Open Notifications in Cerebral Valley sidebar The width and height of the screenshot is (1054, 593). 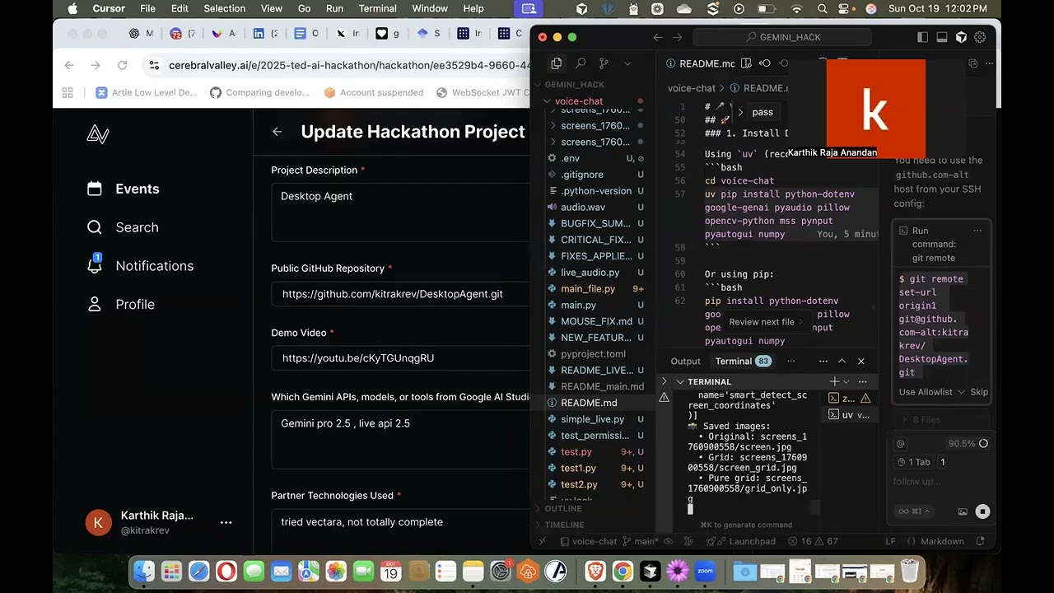click(140, 266)
